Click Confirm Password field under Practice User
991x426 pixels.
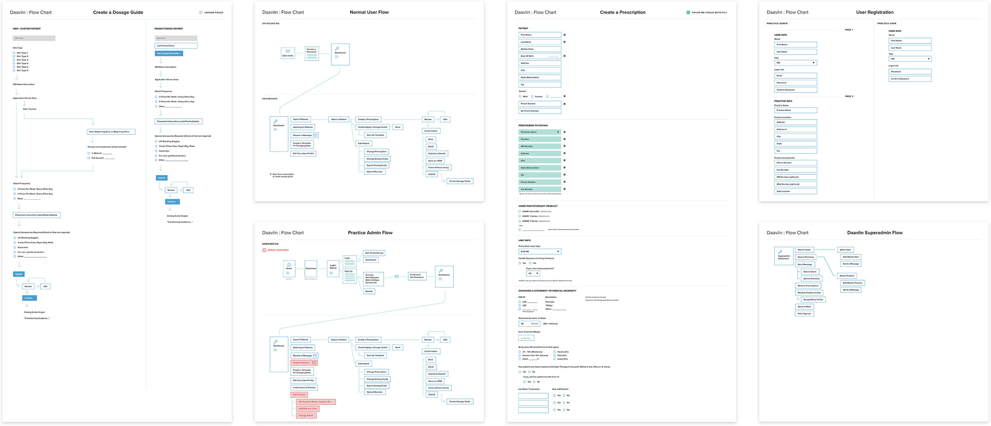(x=910, y=79)
